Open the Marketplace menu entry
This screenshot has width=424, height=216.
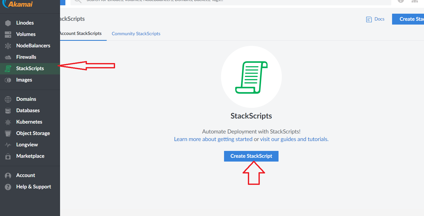(x=30, y=156)
